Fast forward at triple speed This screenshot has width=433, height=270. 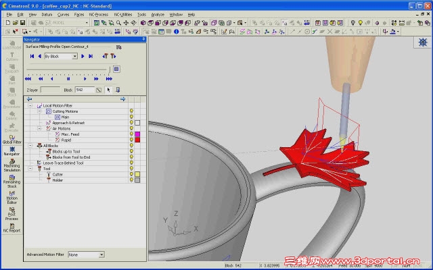click(x=109, y=79)
